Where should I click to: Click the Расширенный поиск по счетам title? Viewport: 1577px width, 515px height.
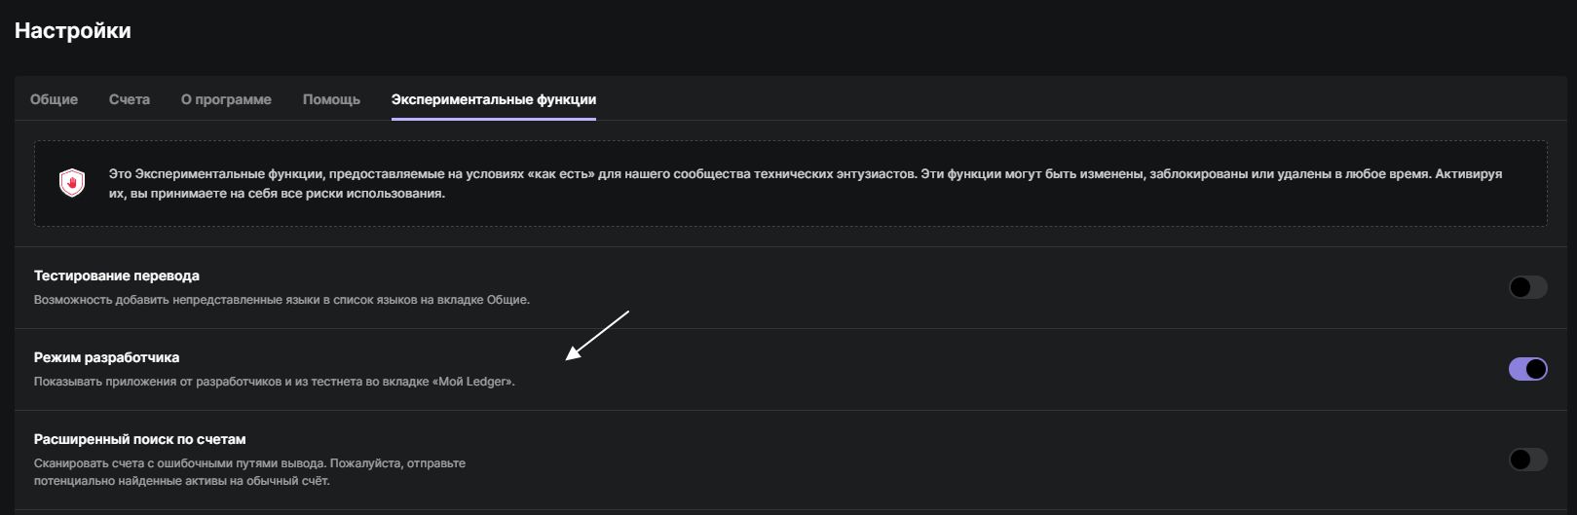click(139, 439)
